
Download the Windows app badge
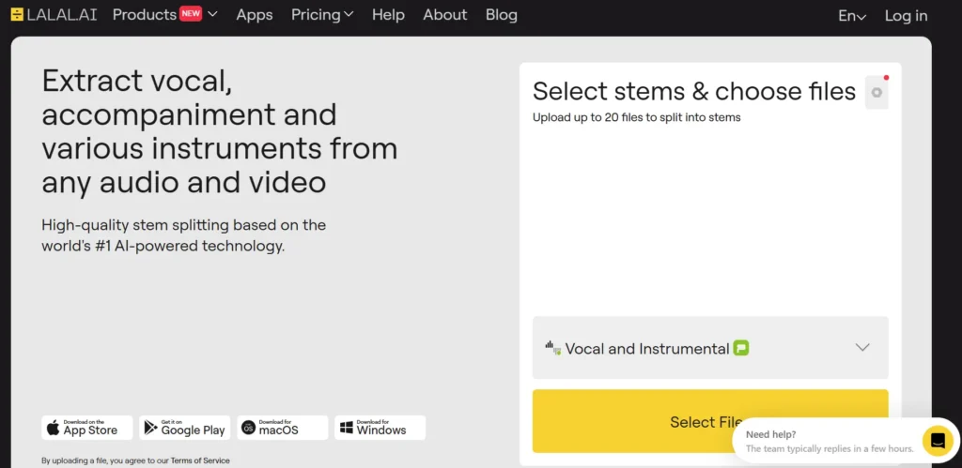(380, 428)
